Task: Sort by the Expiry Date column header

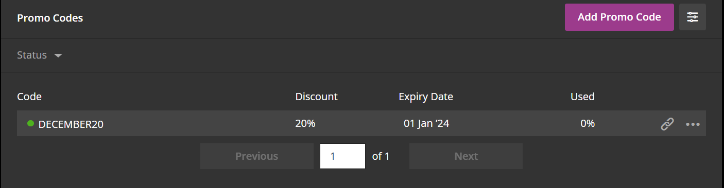Action: tap(426, 97)
